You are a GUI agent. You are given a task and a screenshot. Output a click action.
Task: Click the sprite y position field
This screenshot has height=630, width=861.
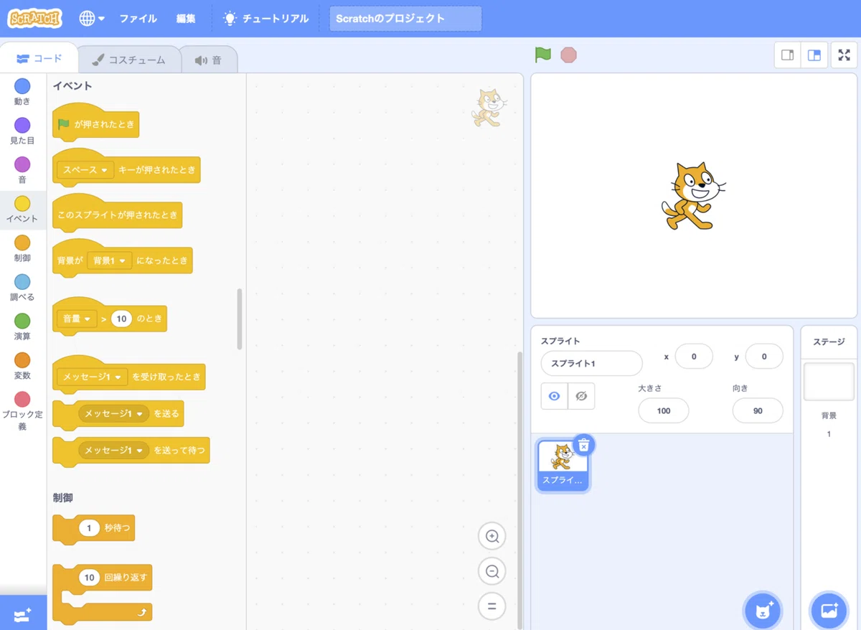tap(764, 356)
